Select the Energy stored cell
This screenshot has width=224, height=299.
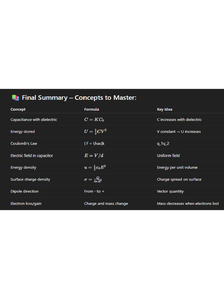click(x=23, y=132)
